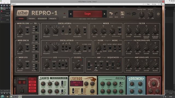The height and width of the screenshot is (98, 175).
Task: Click the zzz sleep bubble icon
Action: [134, 14]
